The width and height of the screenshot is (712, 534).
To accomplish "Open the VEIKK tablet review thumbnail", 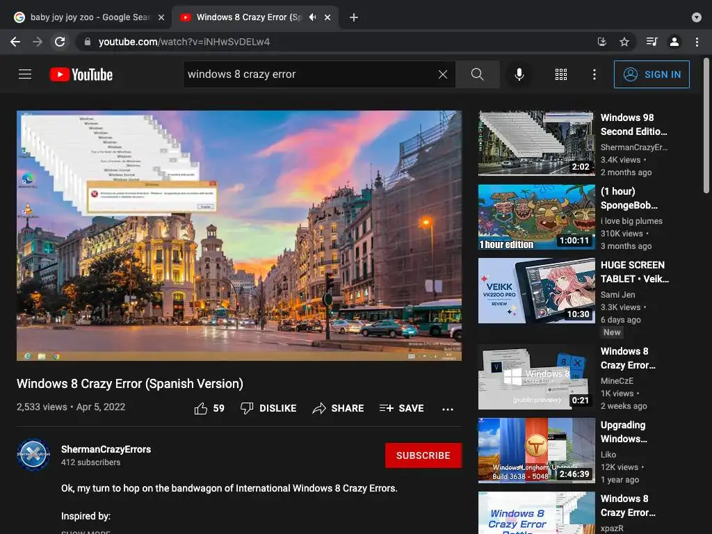I will (x=536, y=291).
